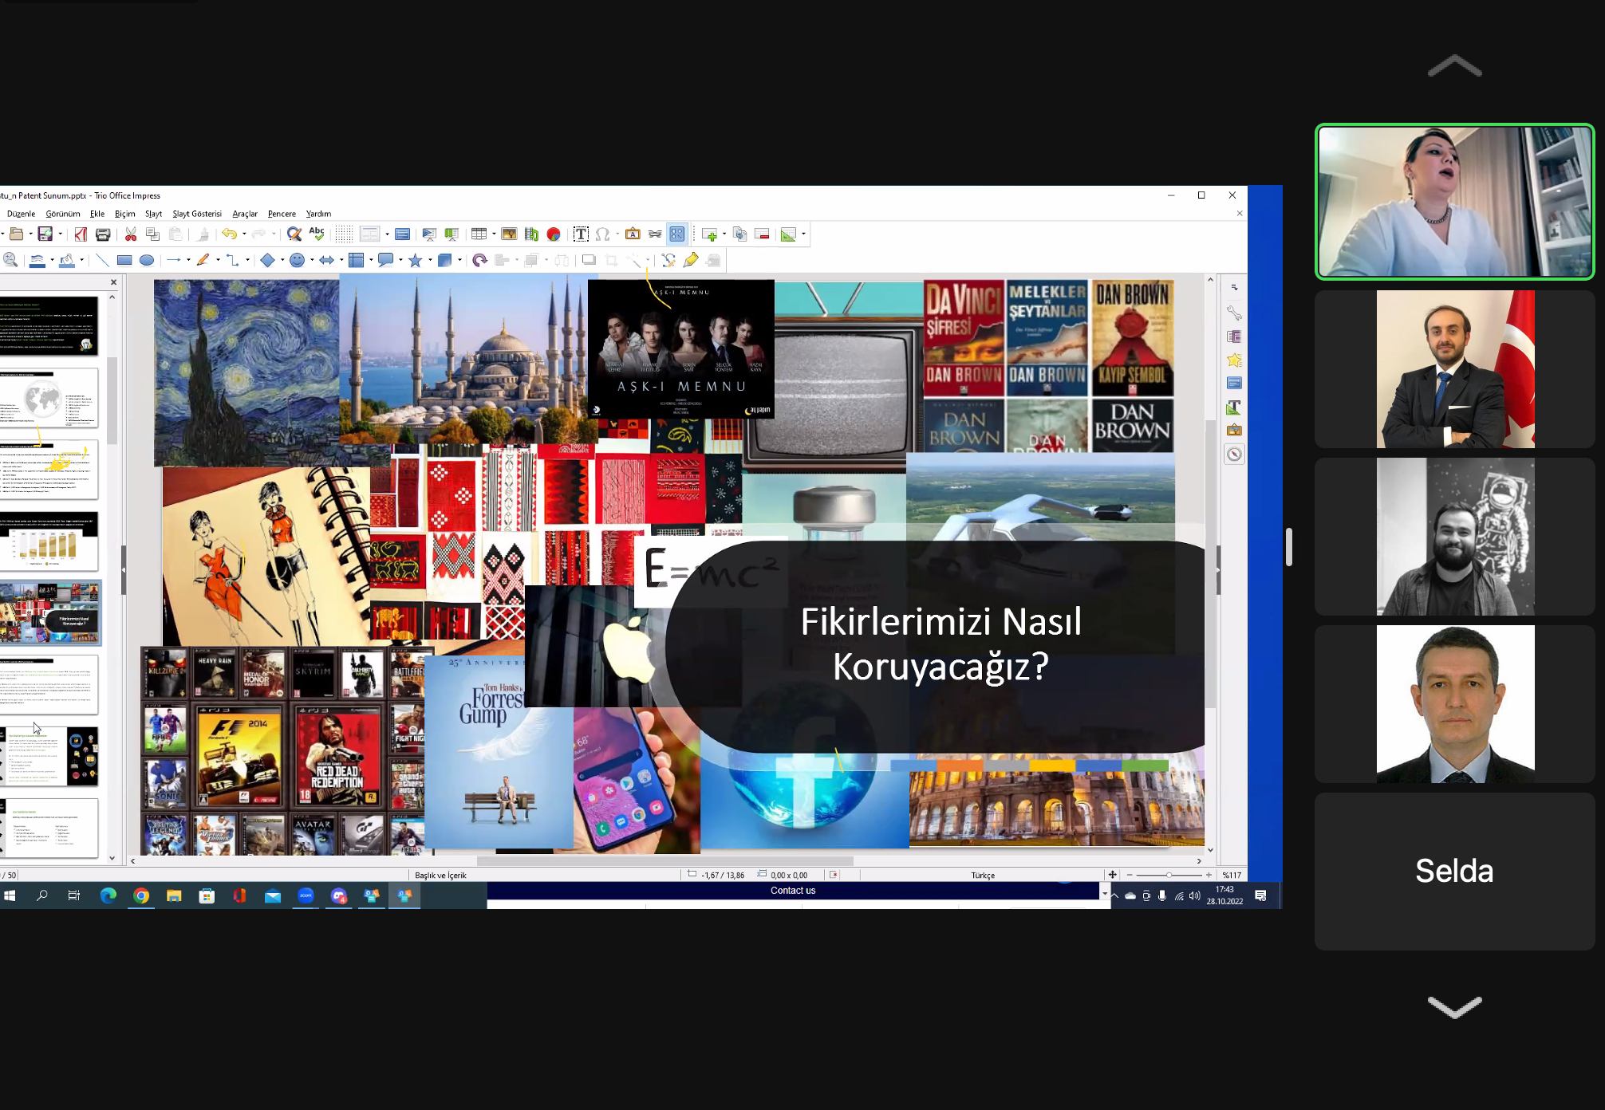
Task: Open the lines and arrows dropdown
Action: [188, 260]
